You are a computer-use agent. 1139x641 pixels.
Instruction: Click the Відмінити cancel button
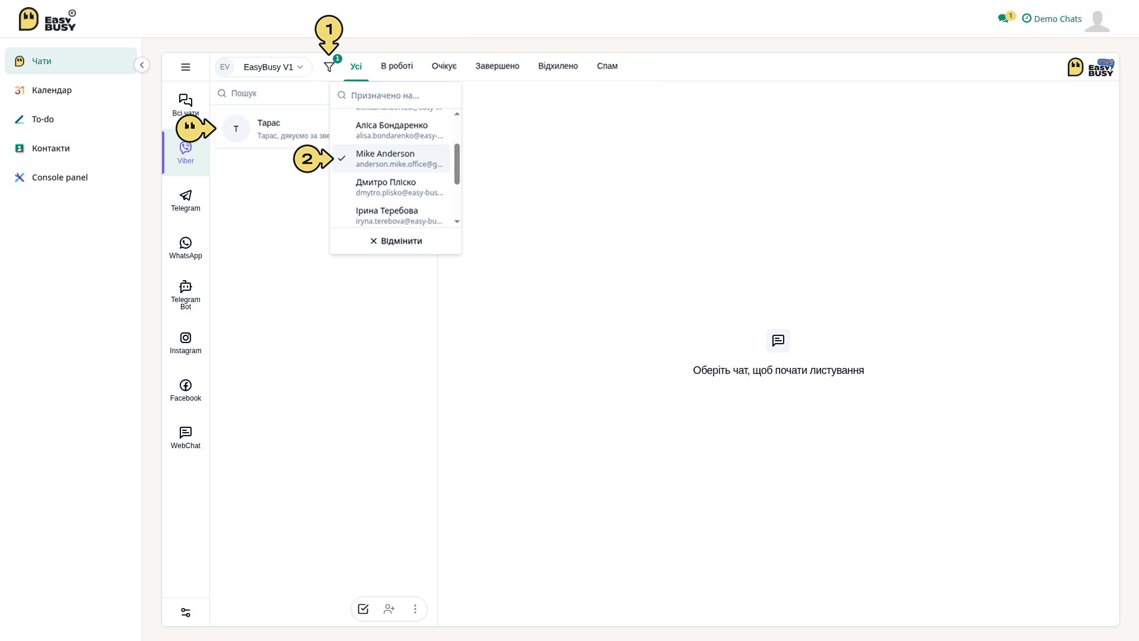click(x=396, y=241)
